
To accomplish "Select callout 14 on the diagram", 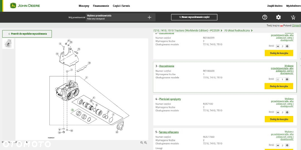I will (x=117, y=132).
